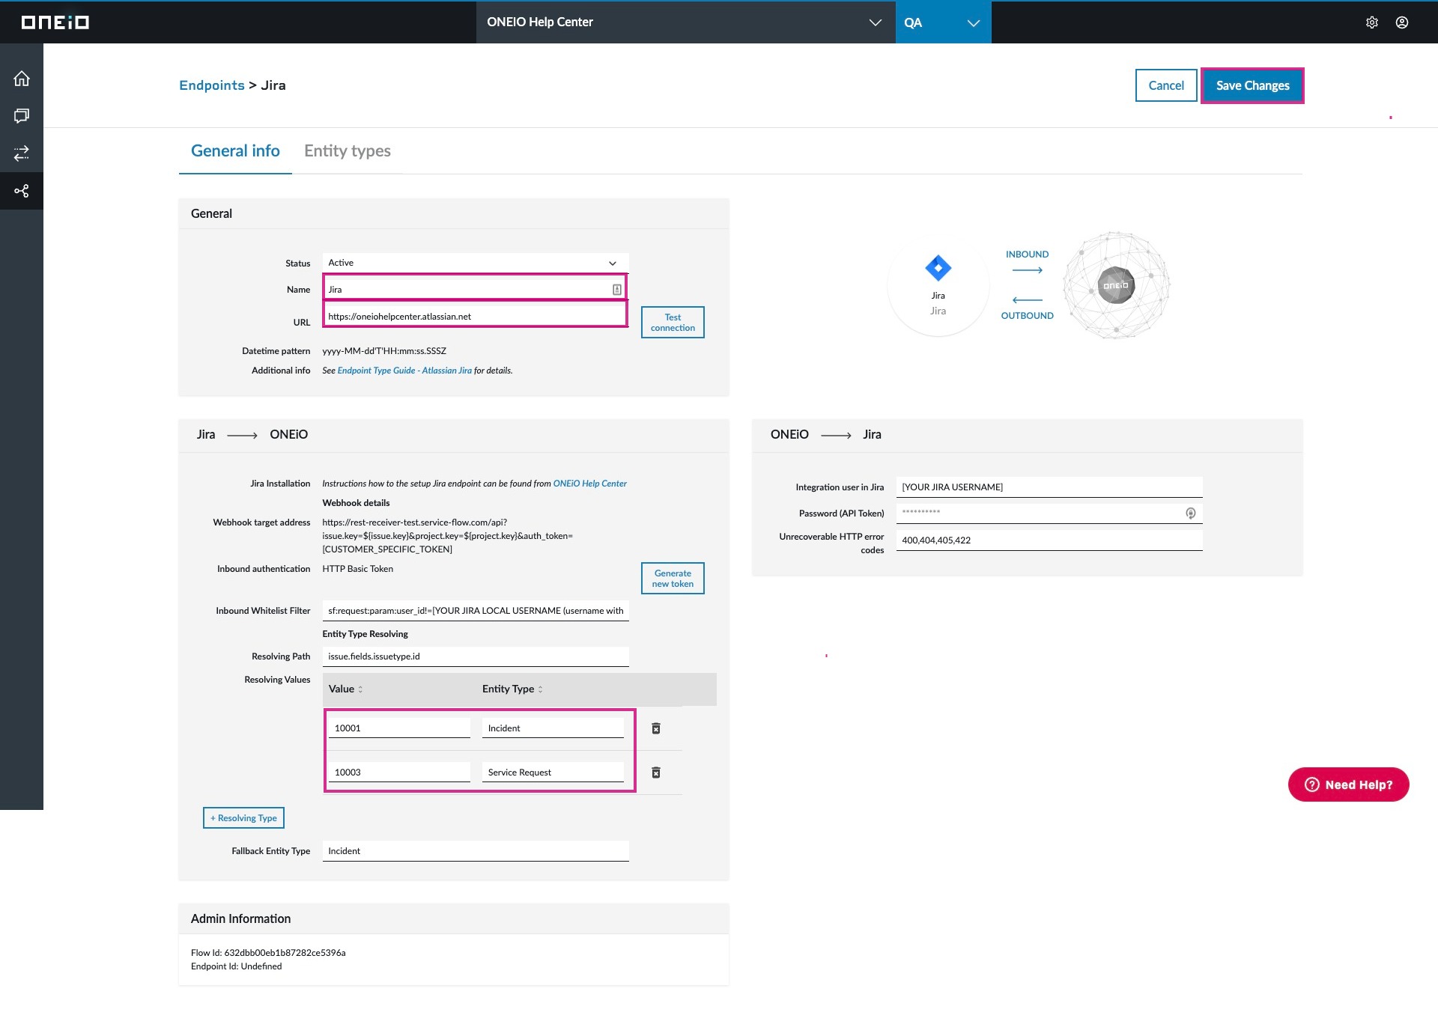Click the Service Request entity type field
1438x1033 pixels.
pos(553,773)
